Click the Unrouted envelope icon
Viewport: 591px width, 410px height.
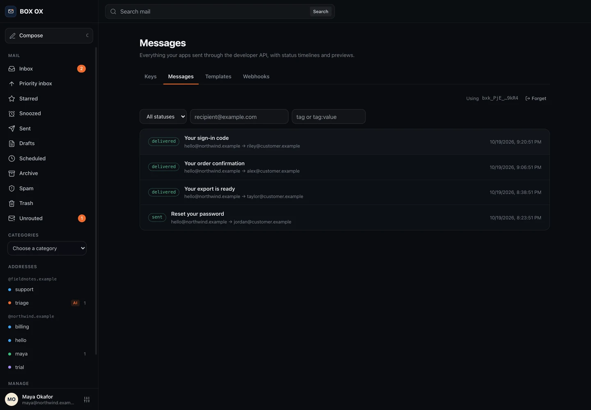click(x=12, y=219)
